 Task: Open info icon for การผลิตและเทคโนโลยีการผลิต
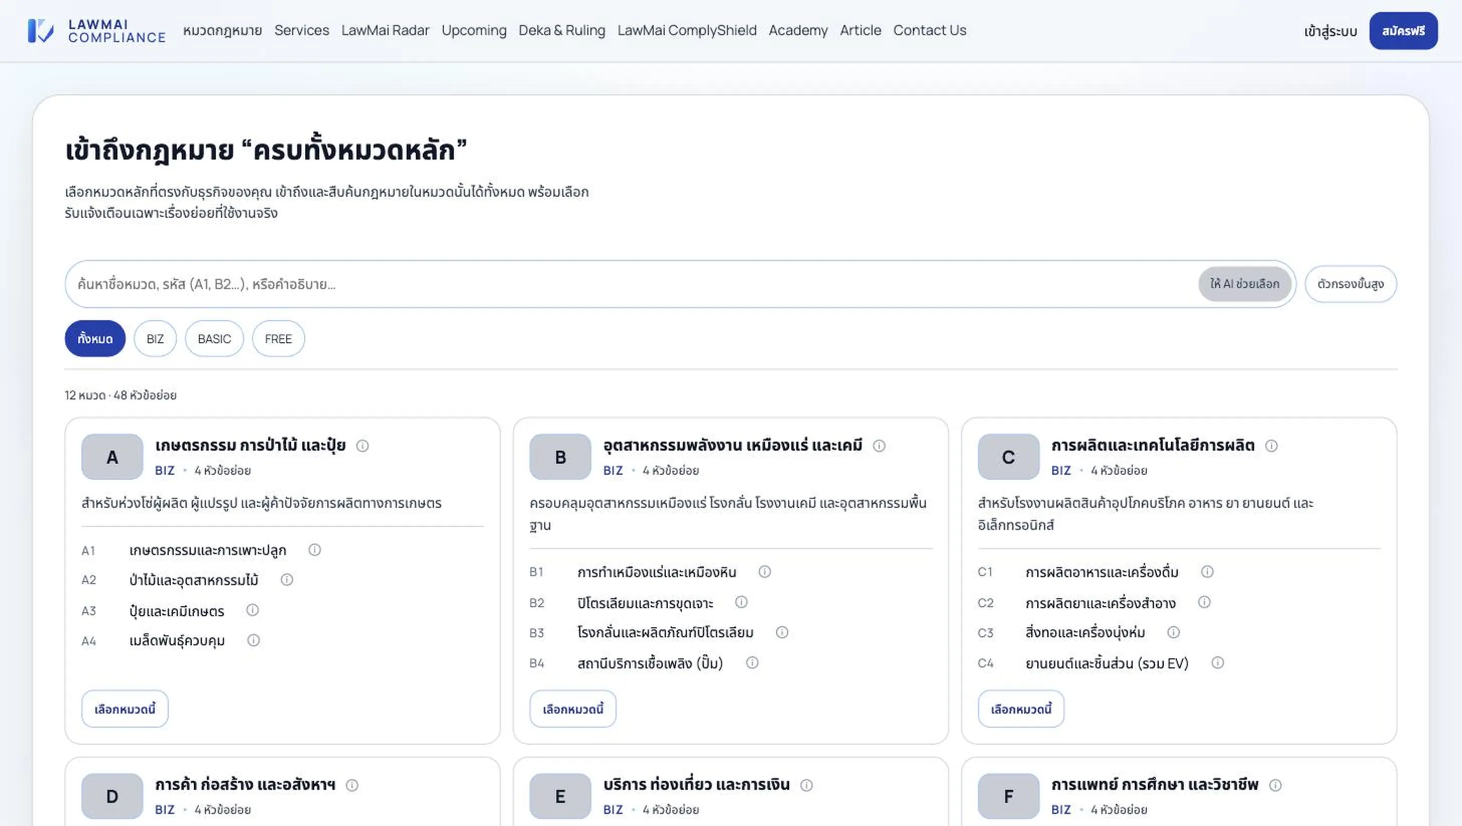tap(1271, 446)
